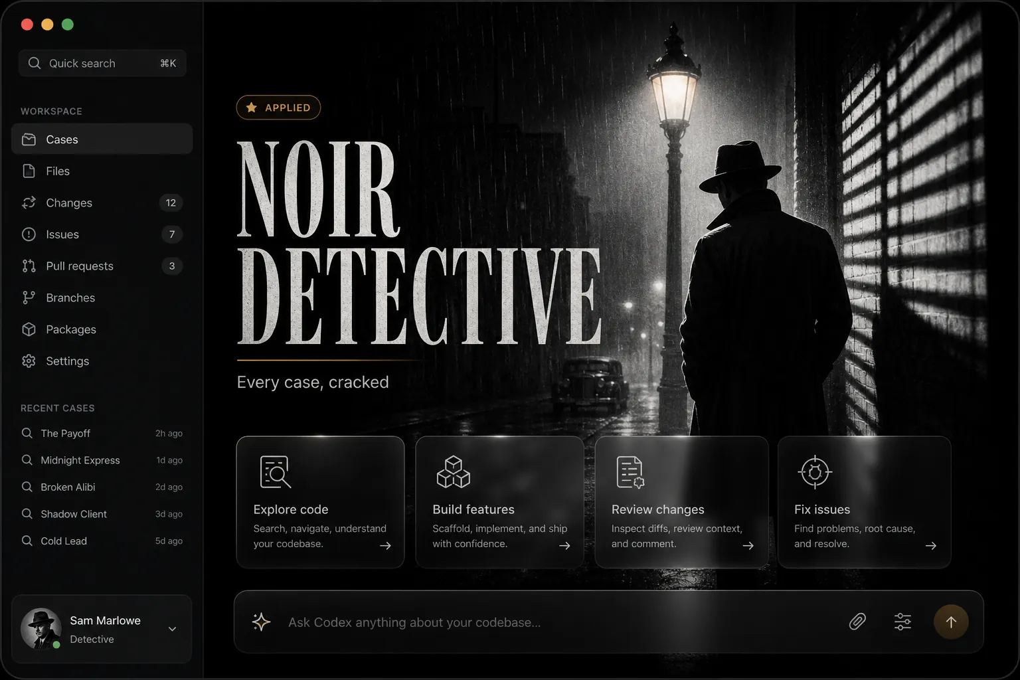1020x680 pixels.
Task: Click the Build features cubes icon
Action: (454, 472)
